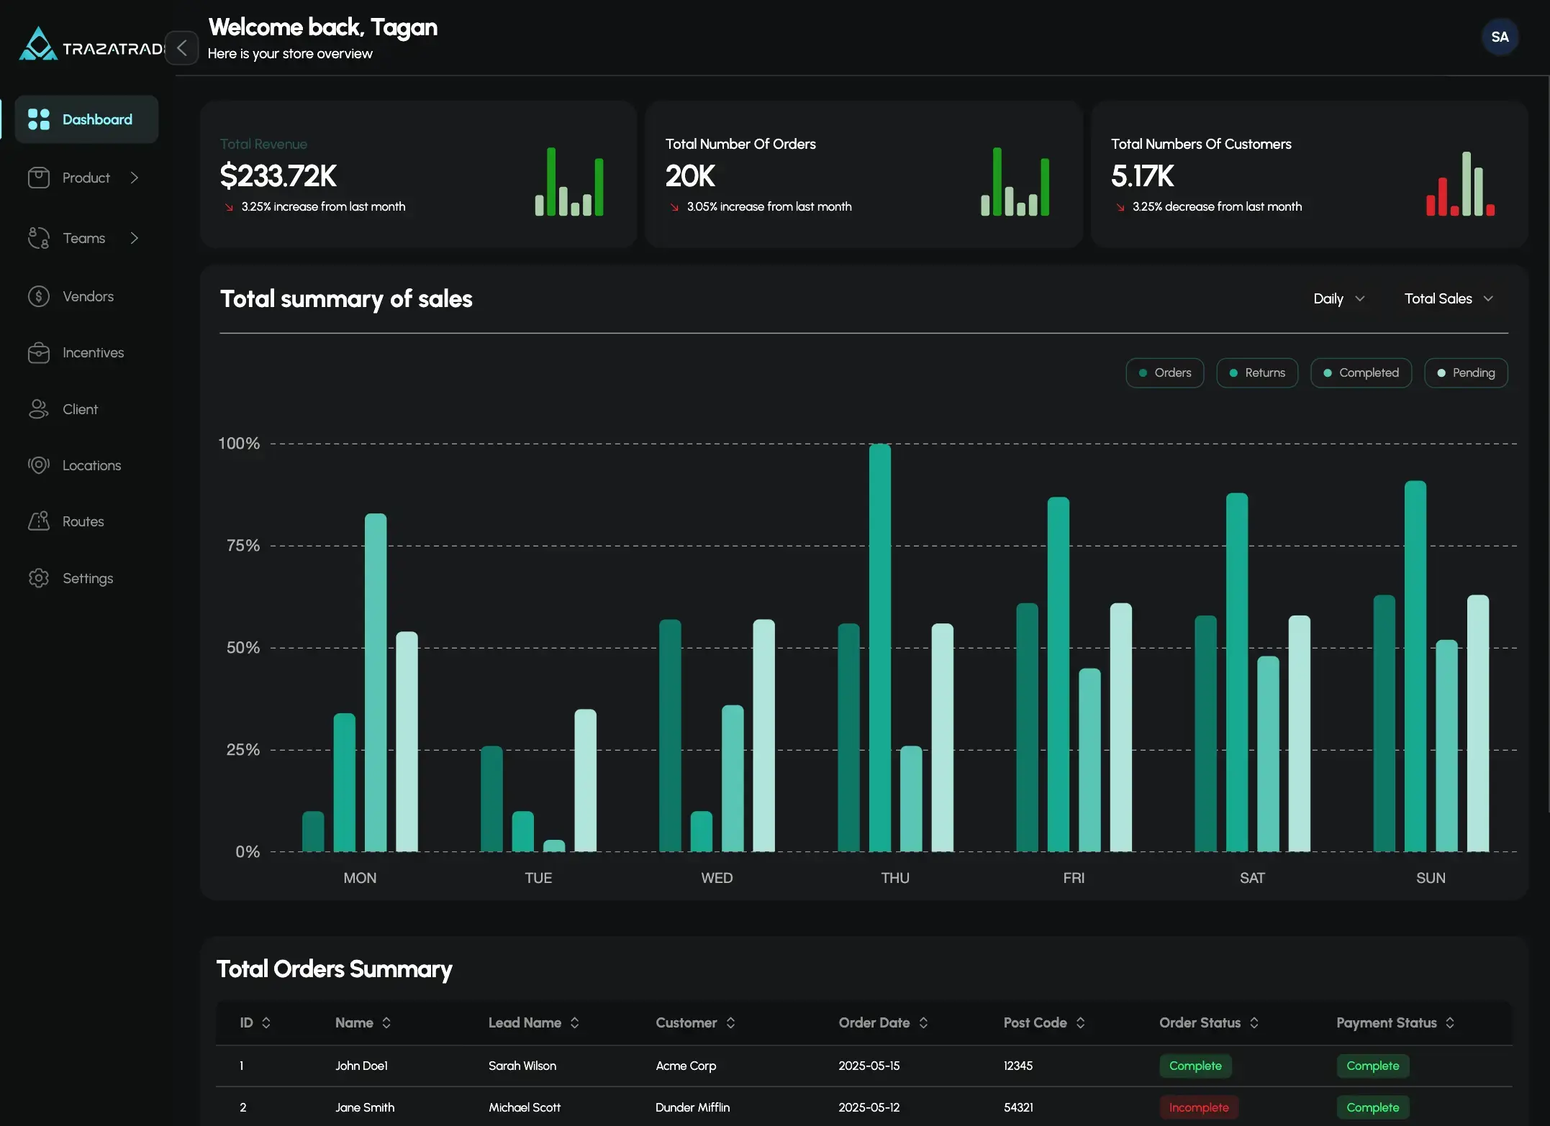
Task: Expand the Product submenu chevron
Action: click(x=135, y=178)
